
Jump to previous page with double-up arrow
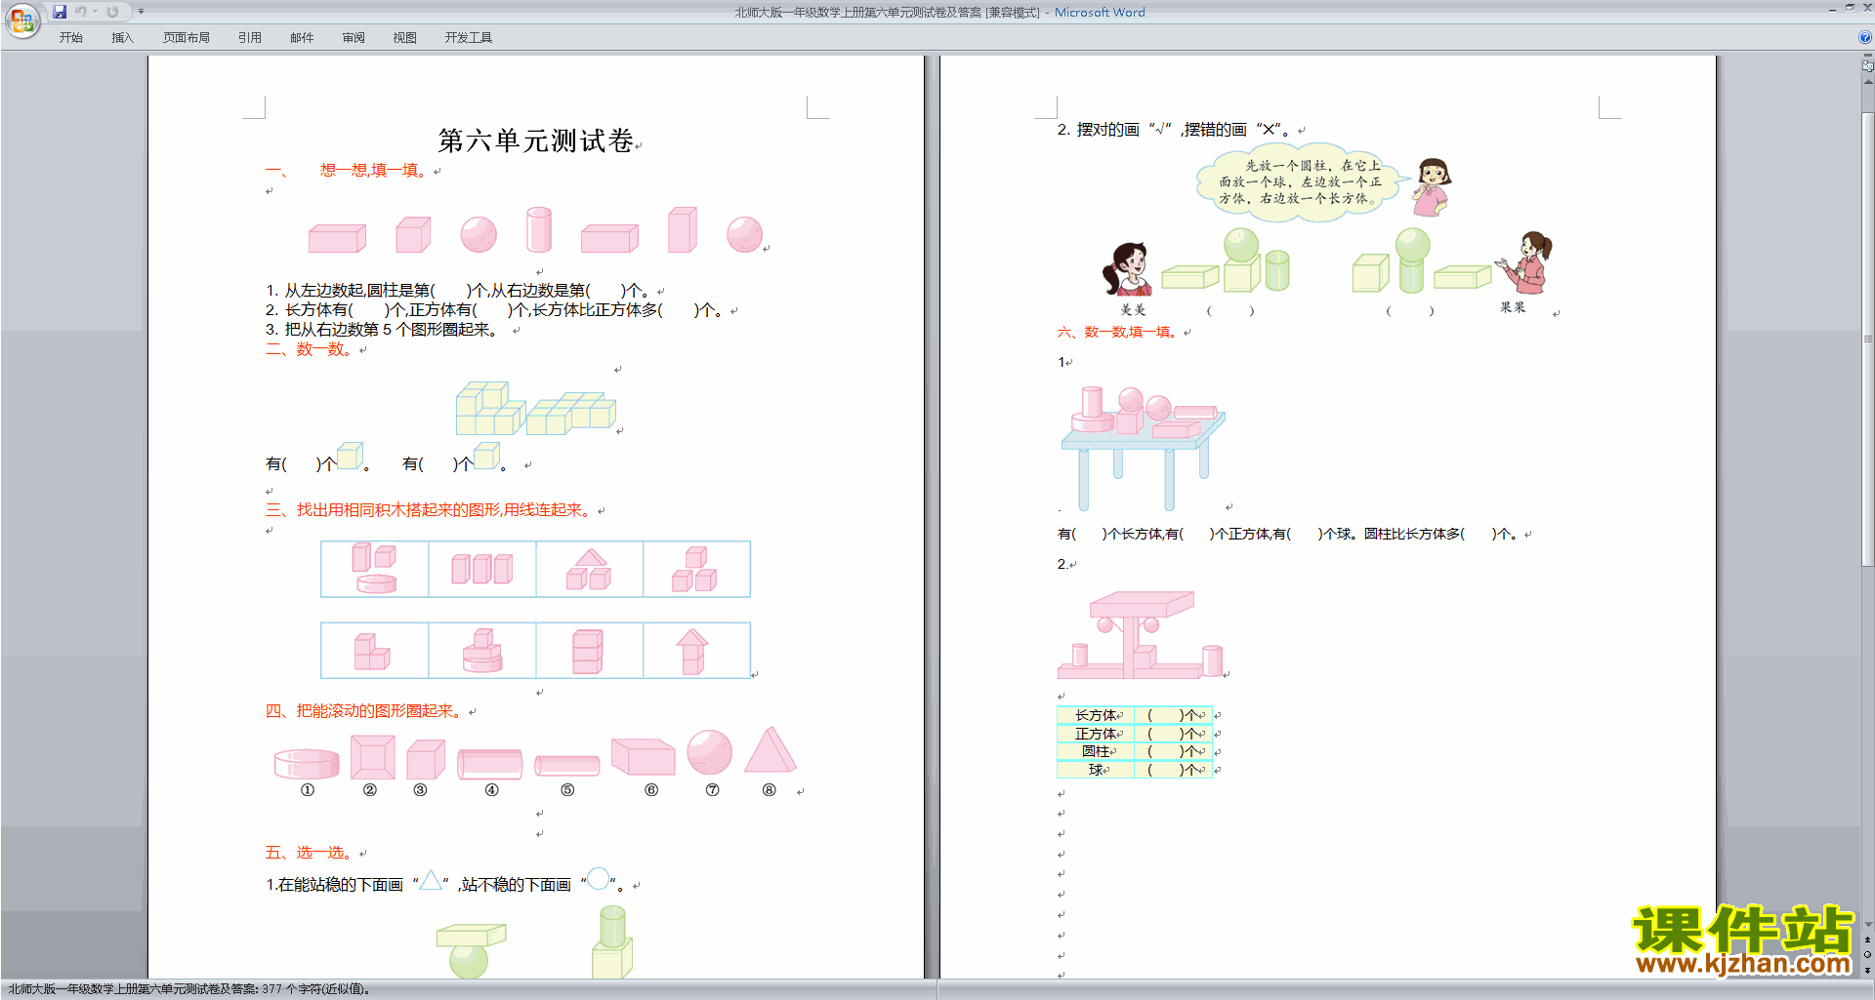[x=1867, y=940]
